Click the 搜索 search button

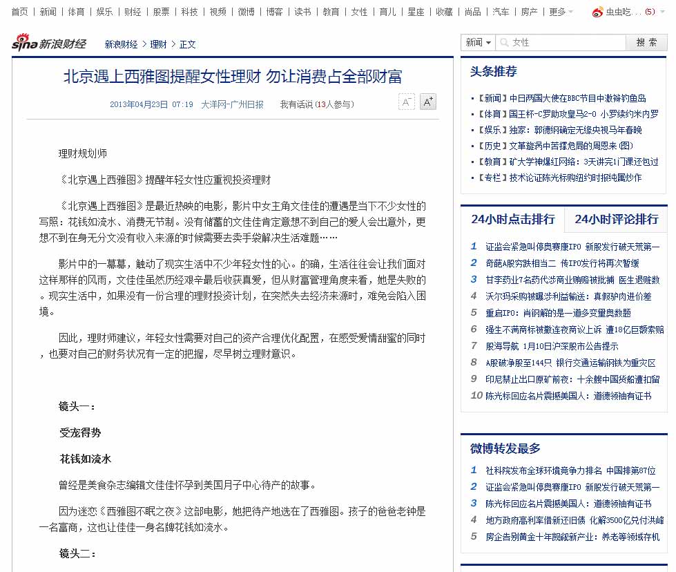[x=646, y=42]
